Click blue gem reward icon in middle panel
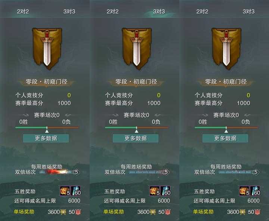This screenshot has height=221, width=269. 166,191
